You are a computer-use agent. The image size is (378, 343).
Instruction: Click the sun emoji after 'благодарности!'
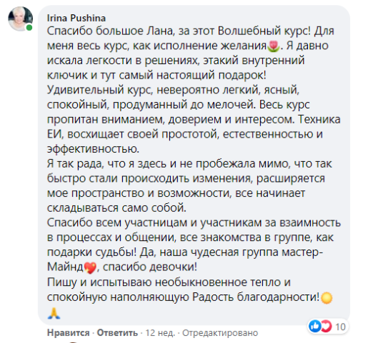point(327,297)
